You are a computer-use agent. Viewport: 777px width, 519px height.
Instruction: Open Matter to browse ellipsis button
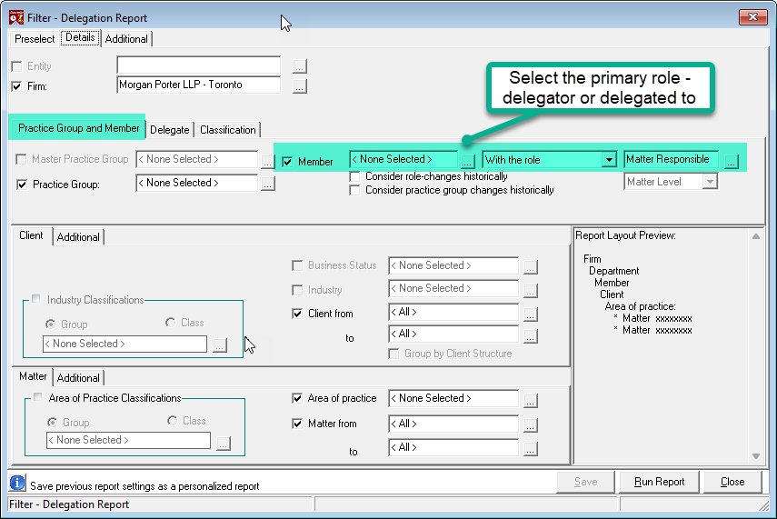[x=530, y=449]
